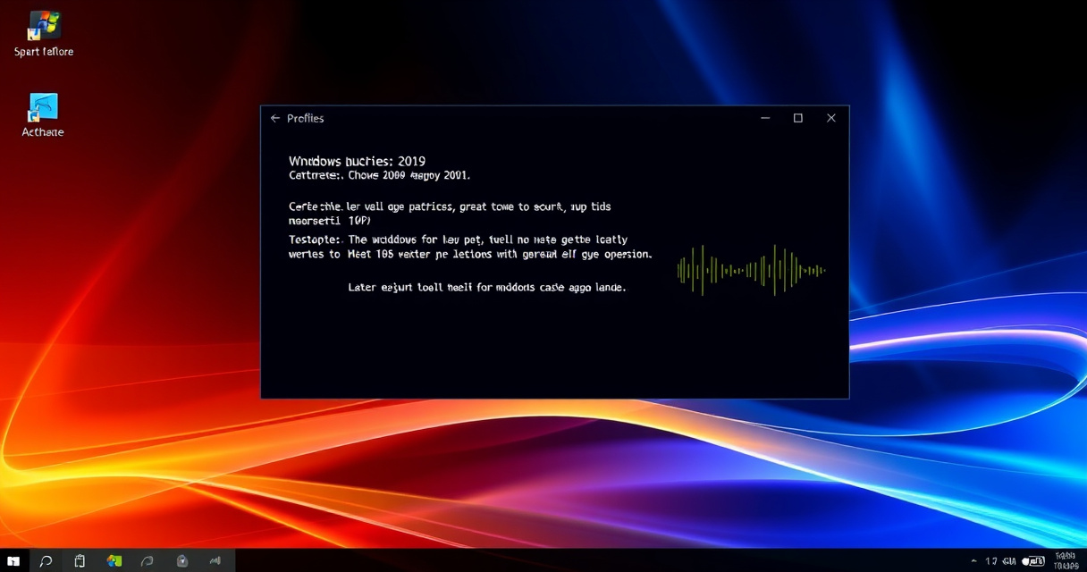The height and width of the screenshot is (572, 1087).
Task: Open the padlock icon on the taskbar
Action: click(182, 560)
